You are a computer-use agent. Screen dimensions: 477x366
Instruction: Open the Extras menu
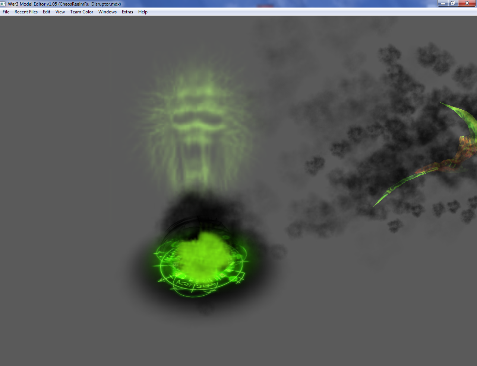(127, 12)
